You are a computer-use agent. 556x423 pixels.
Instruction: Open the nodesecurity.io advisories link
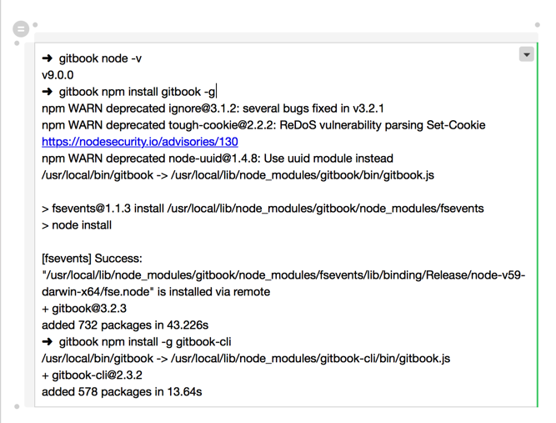140,142
